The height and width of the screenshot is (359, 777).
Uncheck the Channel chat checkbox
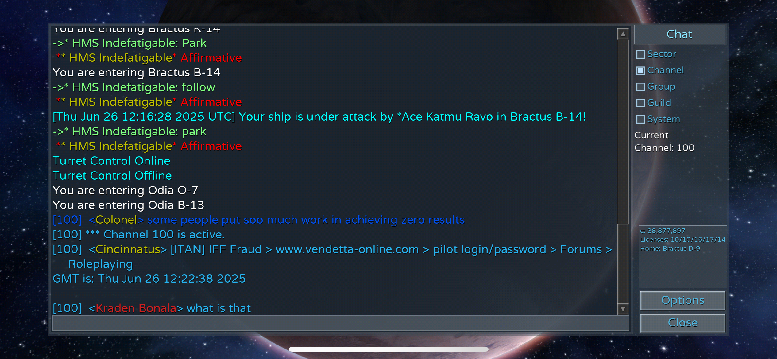point(640,71)
